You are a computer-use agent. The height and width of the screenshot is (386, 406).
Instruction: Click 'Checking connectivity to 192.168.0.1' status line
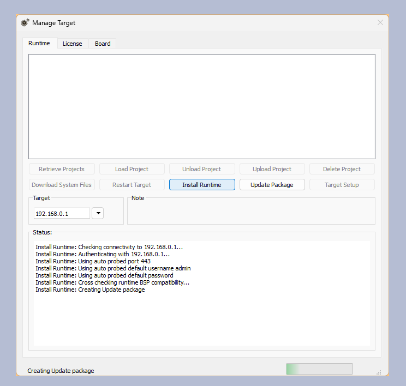(109, 247)
